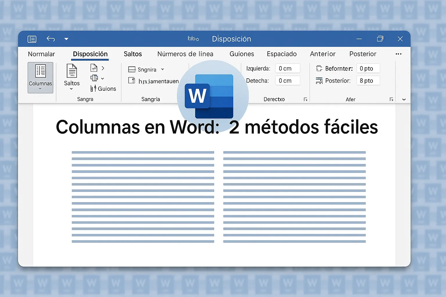Click the page size icon below orientation
The width and height of the screenshot is (446, 297).
pos(94,78)
